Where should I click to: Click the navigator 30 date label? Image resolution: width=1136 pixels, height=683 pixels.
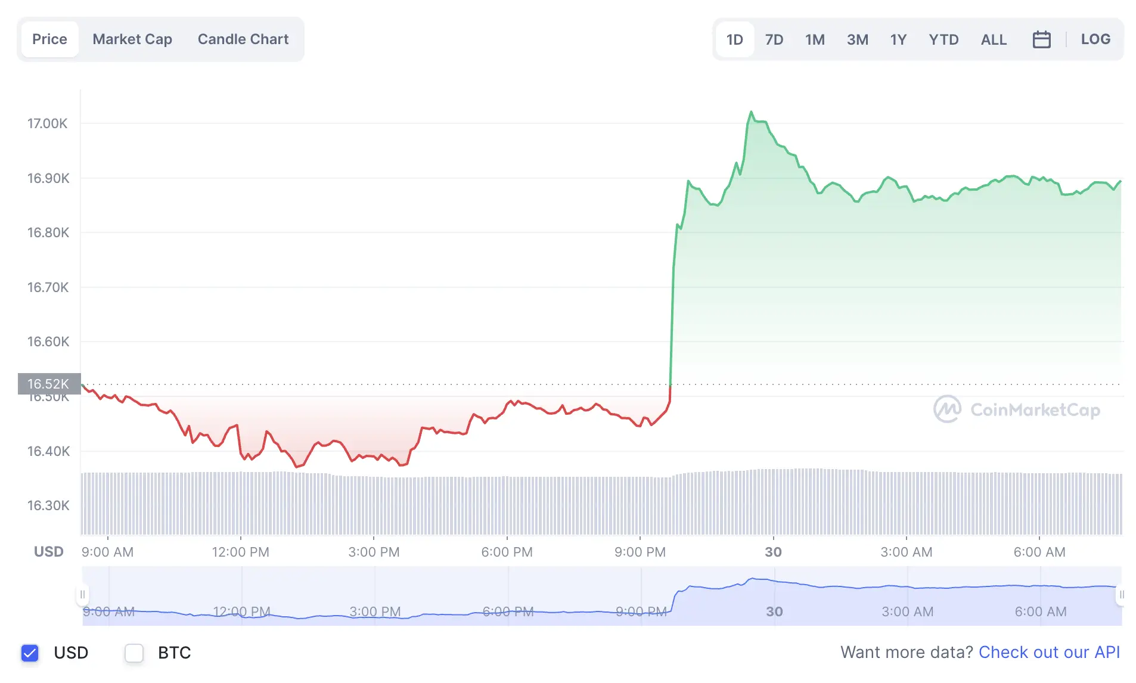point(774,611)
